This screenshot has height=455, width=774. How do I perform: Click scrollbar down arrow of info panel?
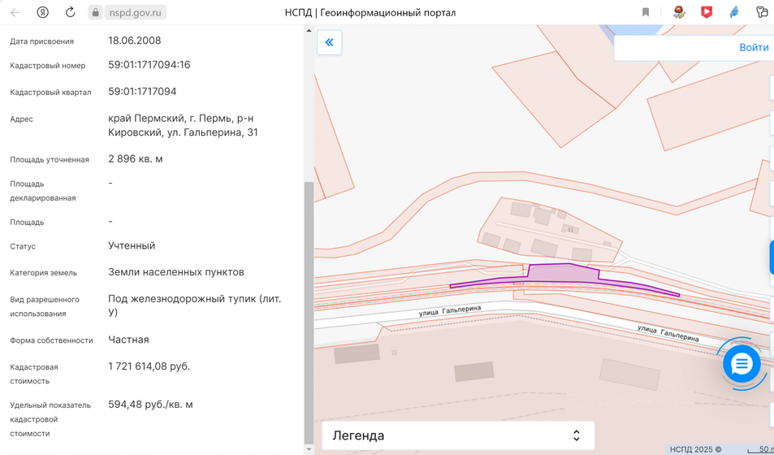pyautogui.click(x=309, y=449)
